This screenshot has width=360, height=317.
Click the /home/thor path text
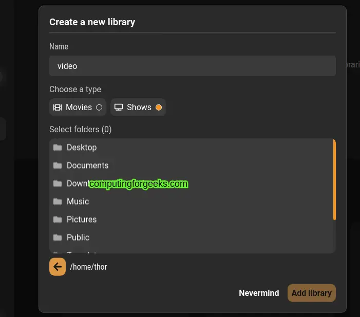click(x=88, y=267)
